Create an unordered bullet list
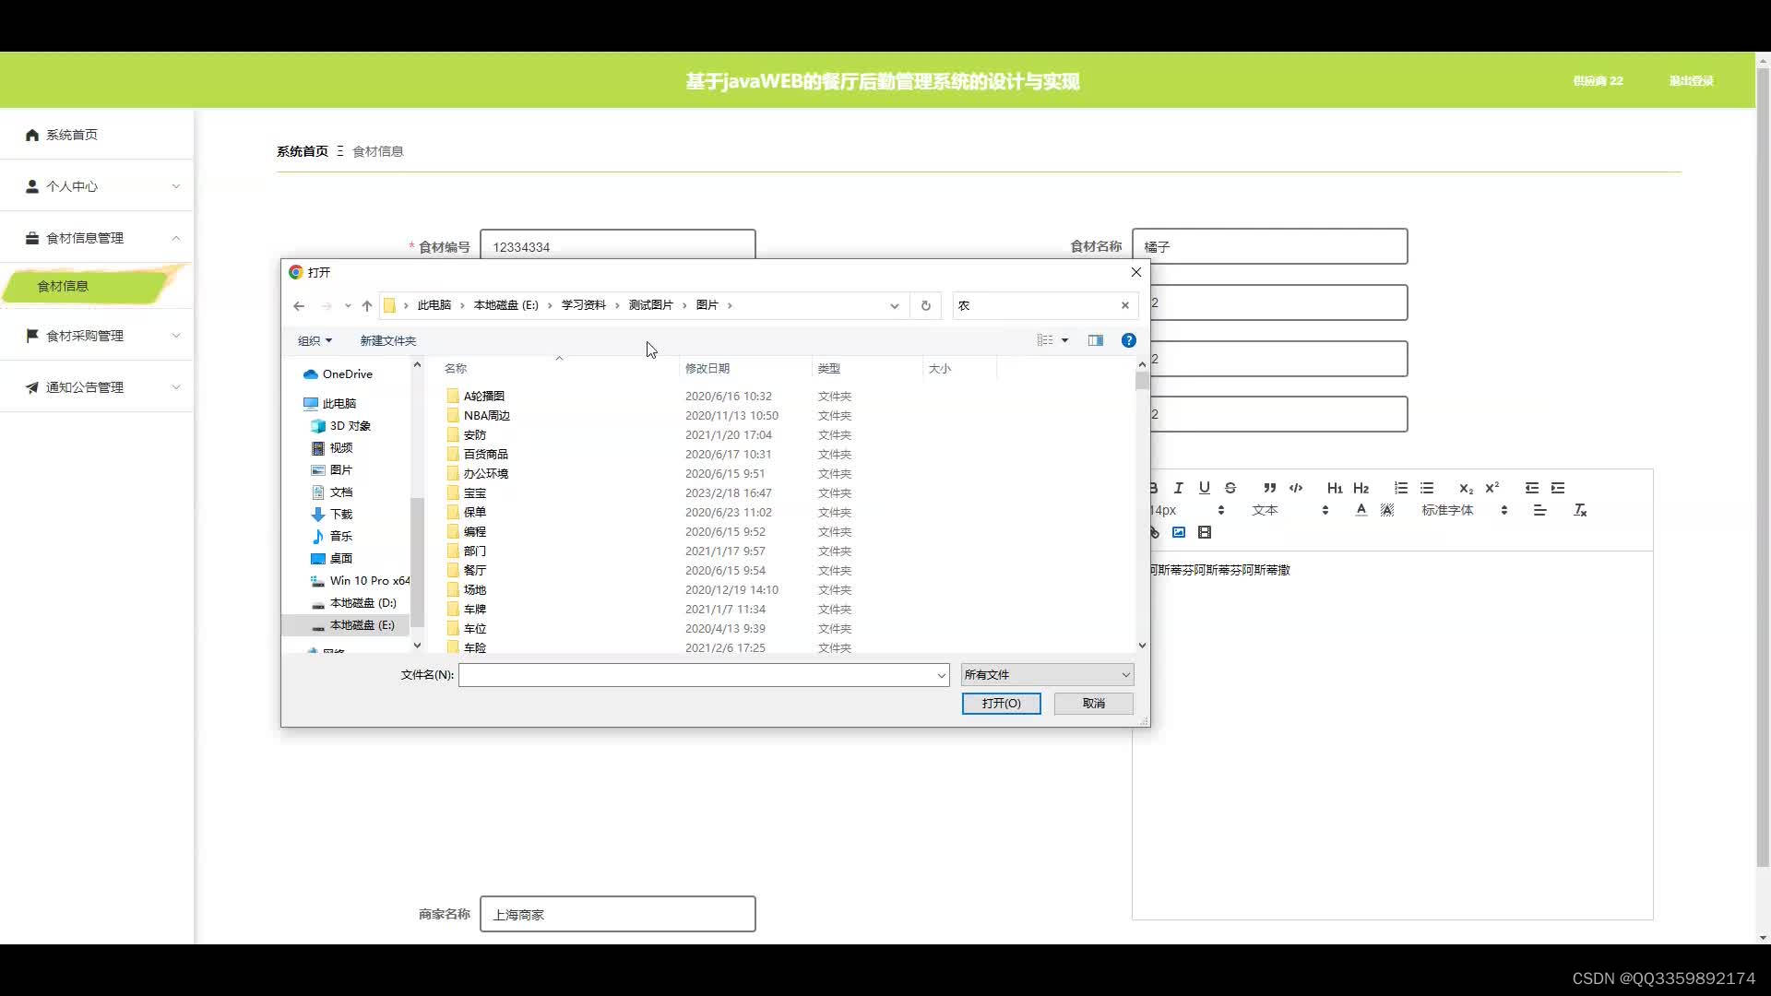This screenshot has height=996, width=1771. (1427, 488)
